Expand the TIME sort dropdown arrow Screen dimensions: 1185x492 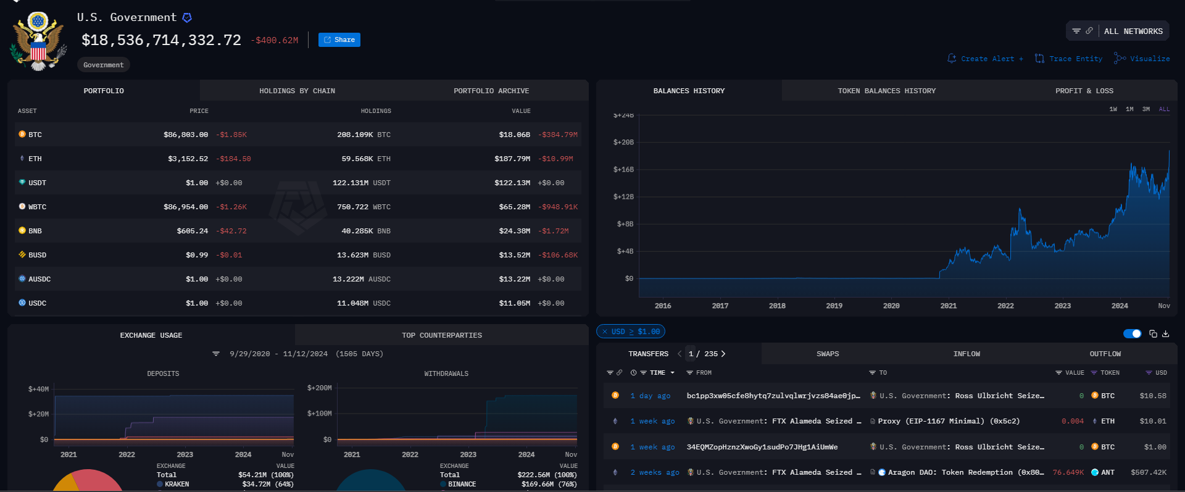pos(672,373)
